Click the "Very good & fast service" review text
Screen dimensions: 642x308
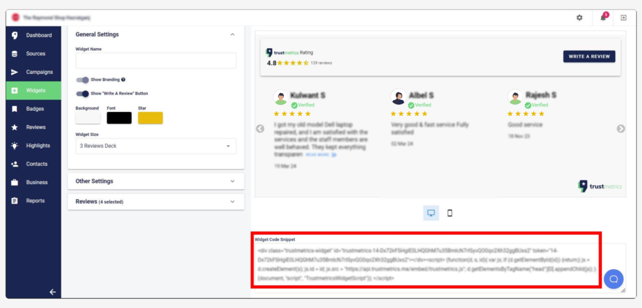pos(430,128)
